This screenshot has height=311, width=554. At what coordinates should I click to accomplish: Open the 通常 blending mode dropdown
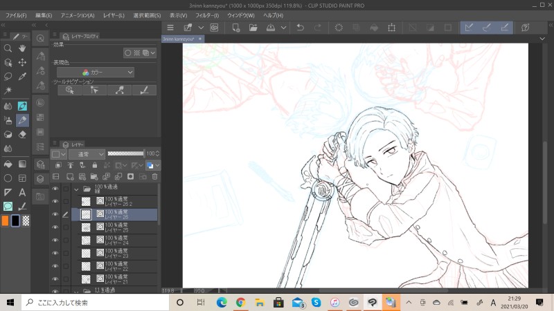[x=86, y=154]
